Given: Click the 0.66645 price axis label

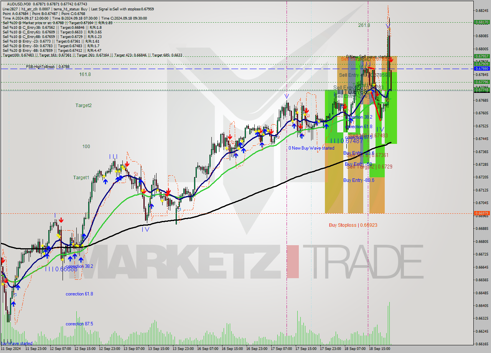Looking at the screenshot, I should (x=482, y=267).
